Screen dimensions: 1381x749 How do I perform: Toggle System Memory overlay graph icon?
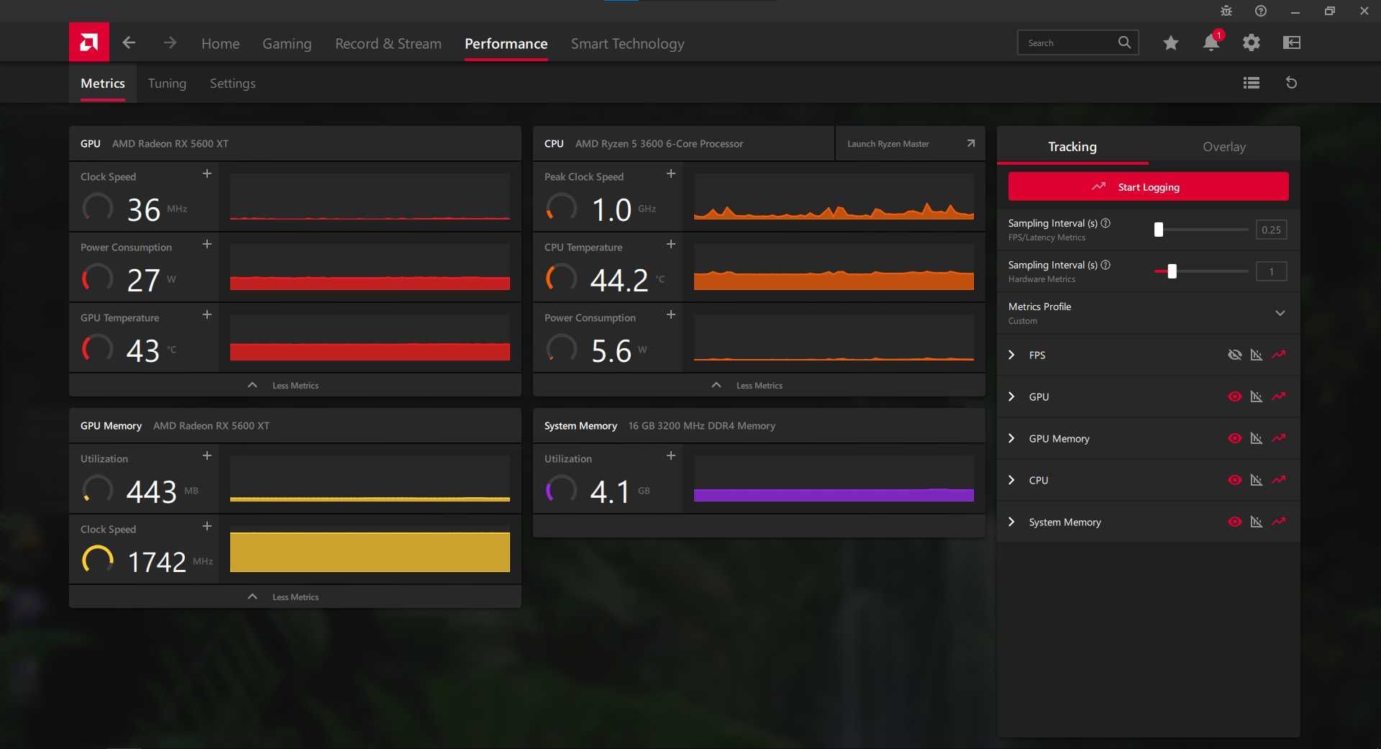[1257, 522]
